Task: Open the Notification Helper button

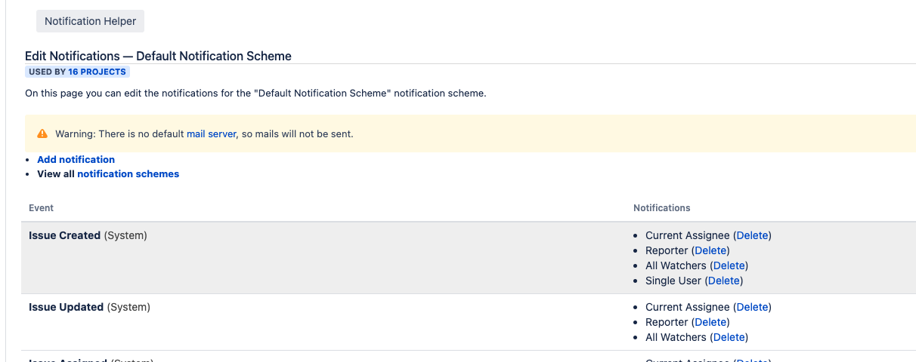Action: (90, 21)
